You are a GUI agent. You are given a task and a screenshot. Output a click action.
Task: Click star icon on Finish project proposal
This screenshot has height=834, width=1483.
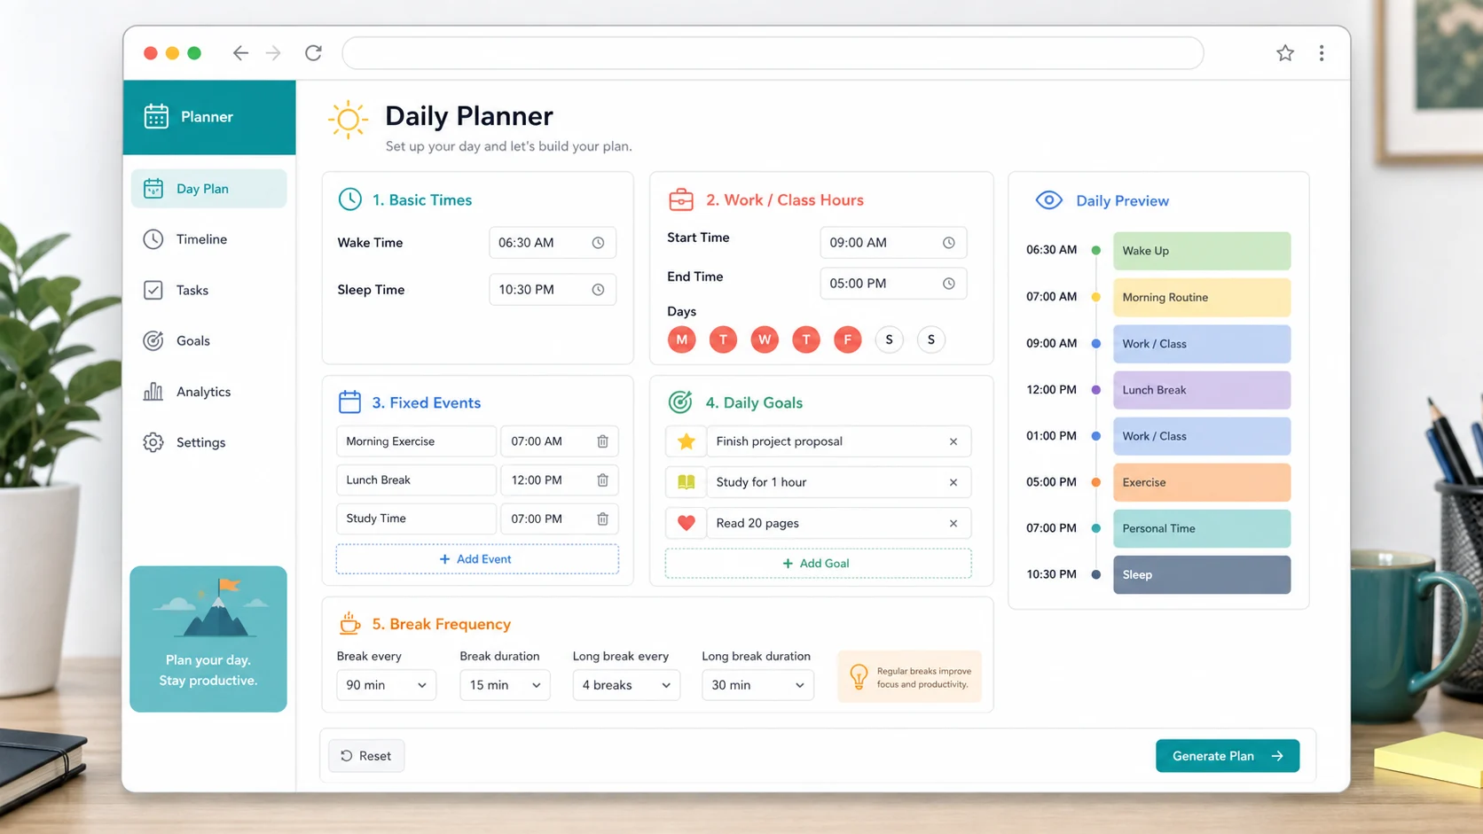[x=686, y=441]
